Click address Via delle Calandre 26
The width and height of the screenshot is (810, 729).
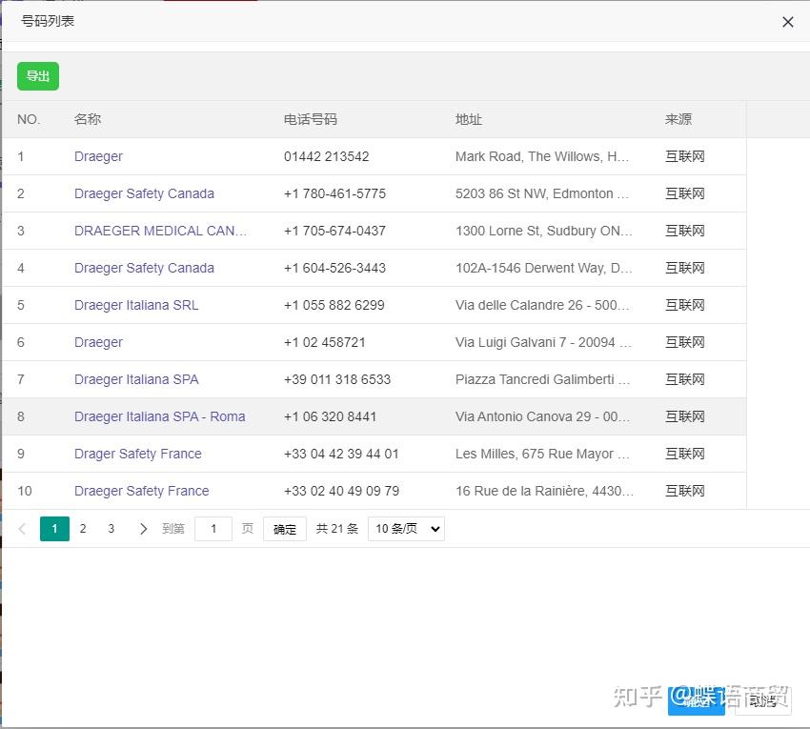[x=542, y=305]
